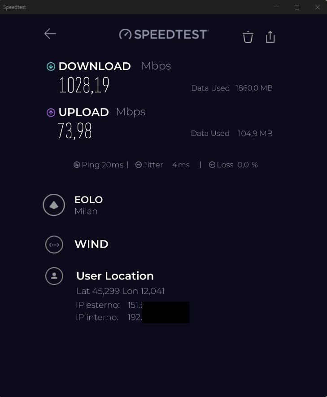Share the speed test result
Image resolution: width=327 pixels, height=397 pixels.
[x=270, y=37]
